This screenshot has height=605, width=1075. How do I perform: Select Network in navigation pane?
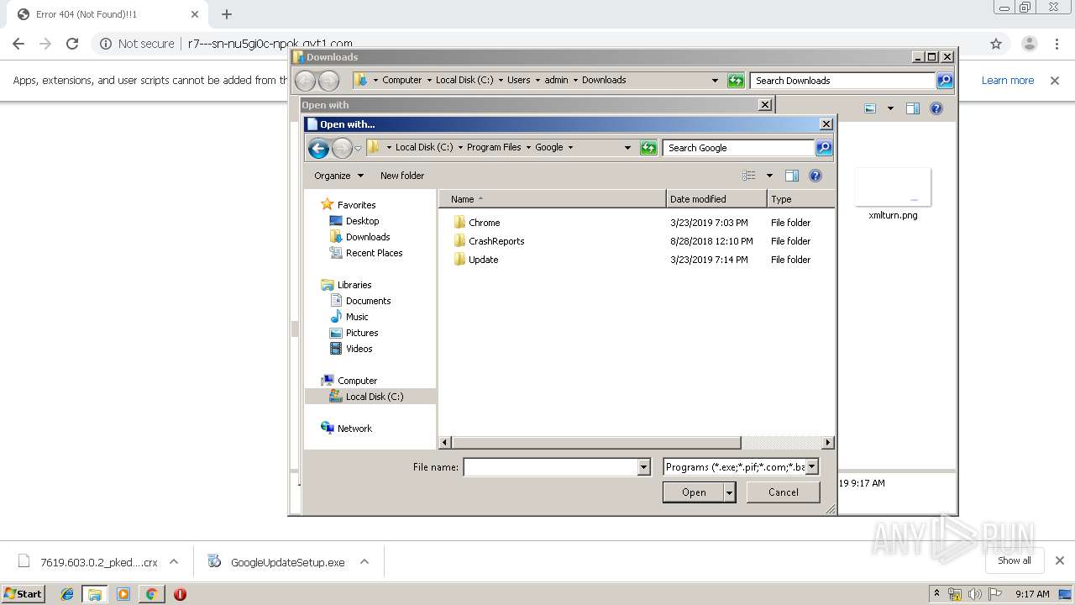354,429
